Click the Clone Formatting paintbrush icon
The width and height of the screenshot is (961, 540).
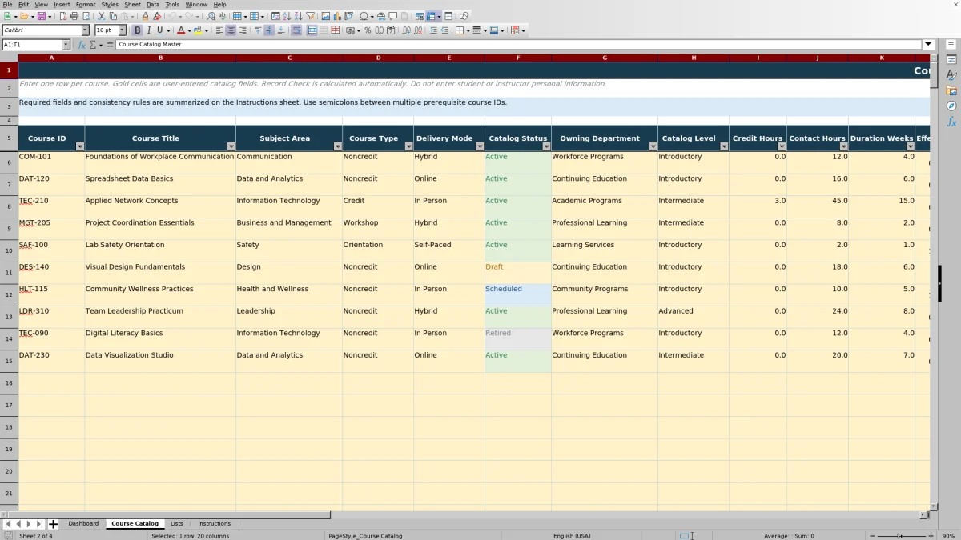145,16
